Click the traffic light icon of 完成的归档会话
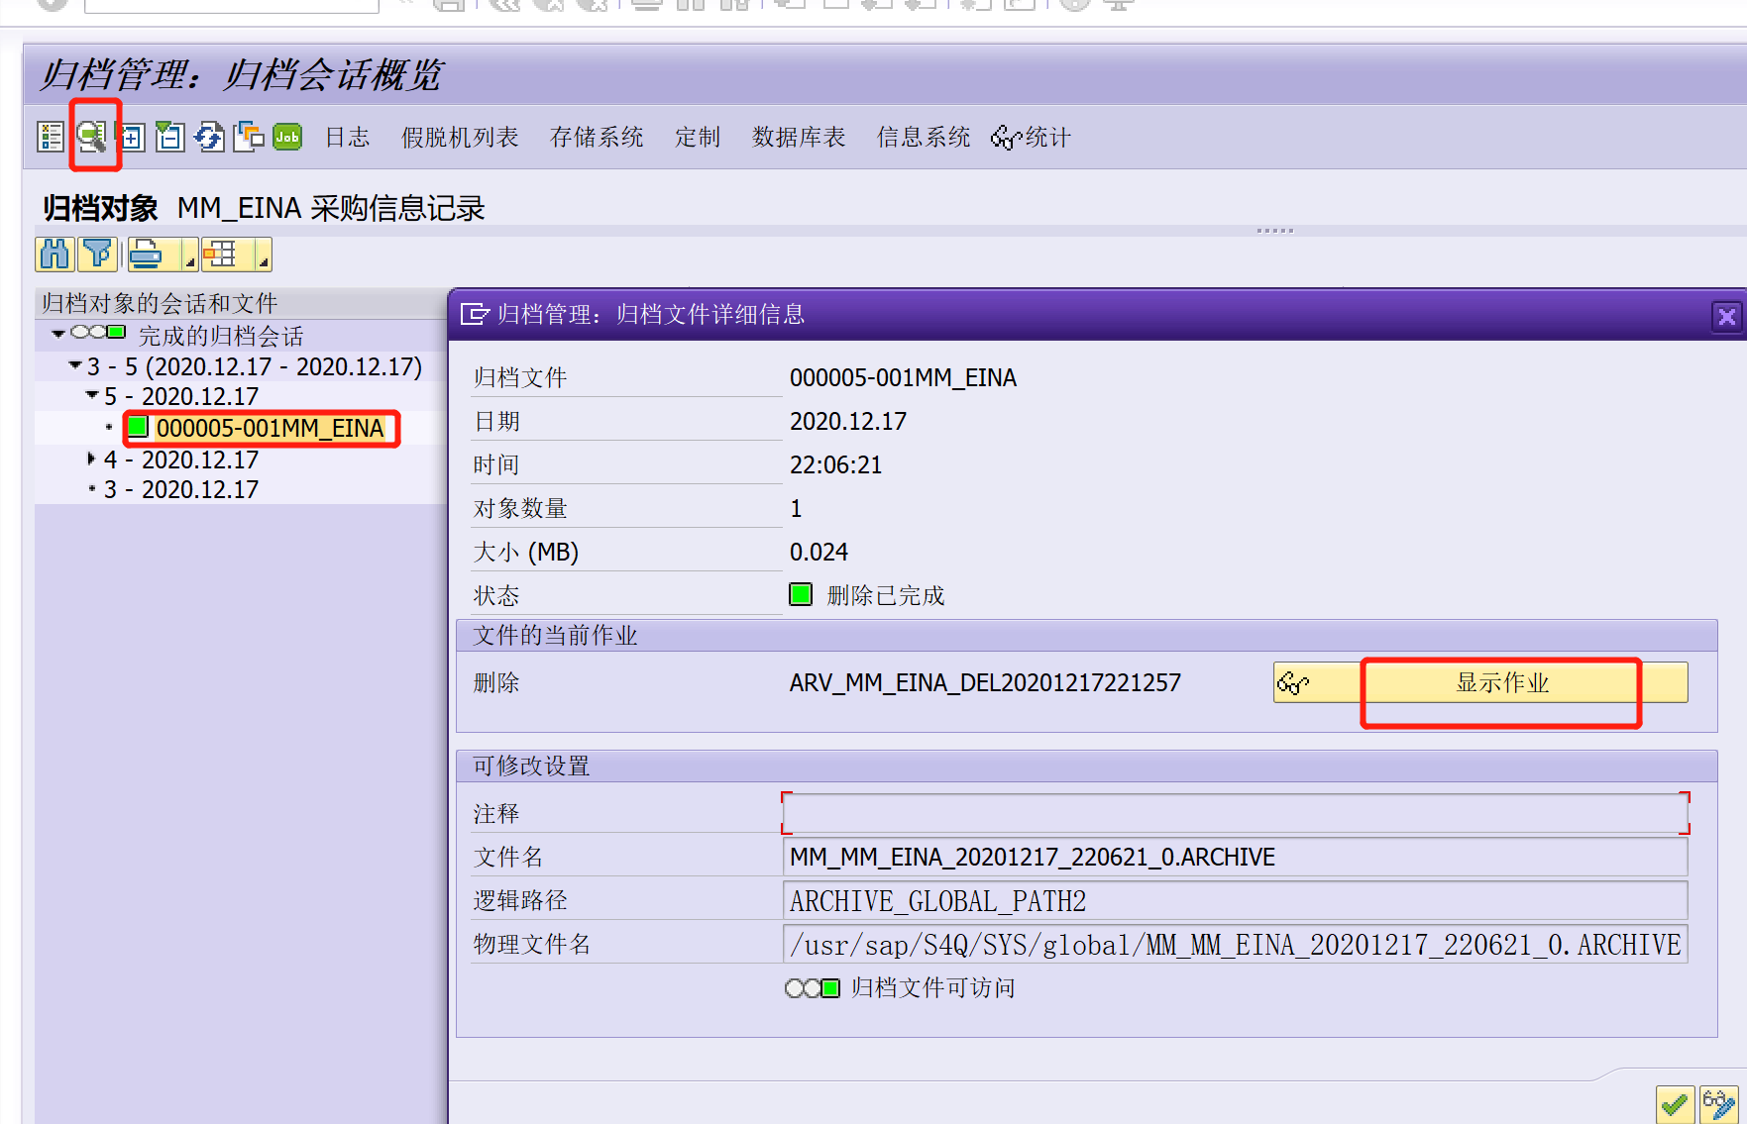Viewport: 1747px width, 1124px height. tap(98, 333)
